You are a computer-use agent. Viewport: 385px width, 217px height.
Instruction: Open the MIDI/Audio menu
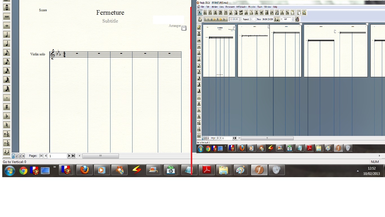(241, 7)
